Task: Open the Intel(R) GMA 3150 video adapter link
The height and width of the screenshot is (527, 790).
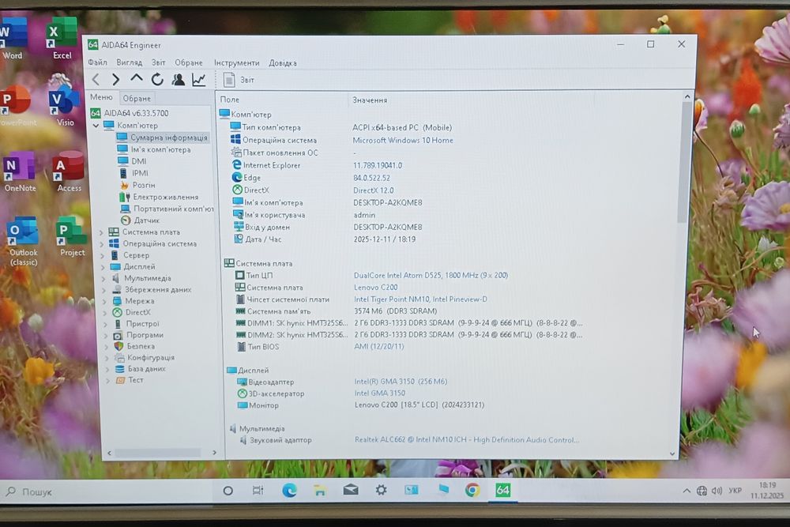Action: (x=401, y=382)
